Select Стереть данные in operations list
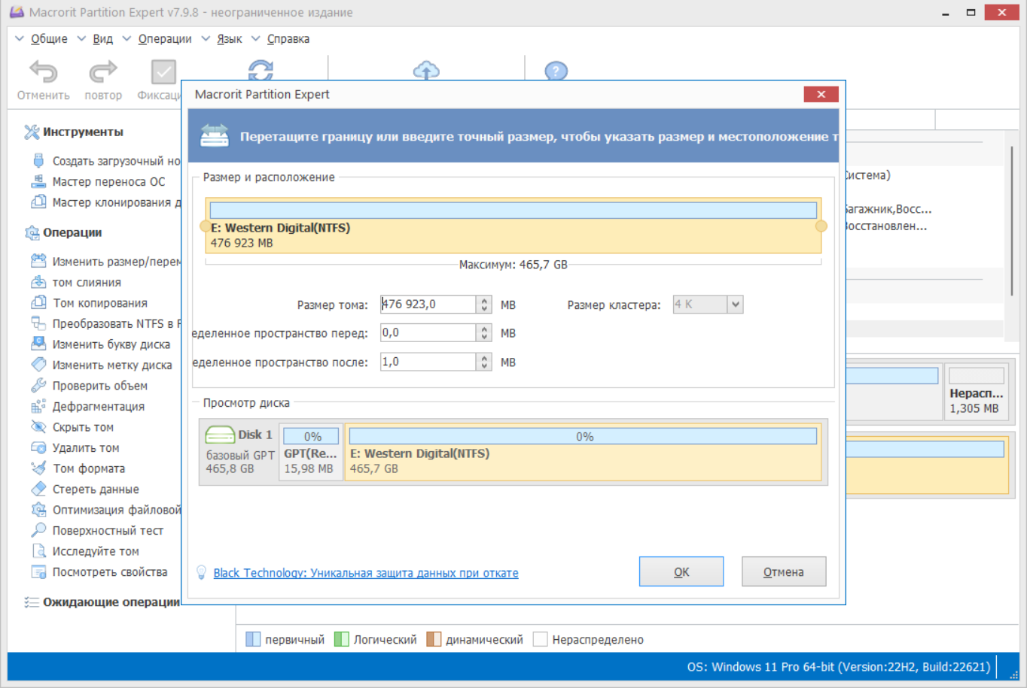Viewport: 1027px width, 688px height. click(96, 489)
